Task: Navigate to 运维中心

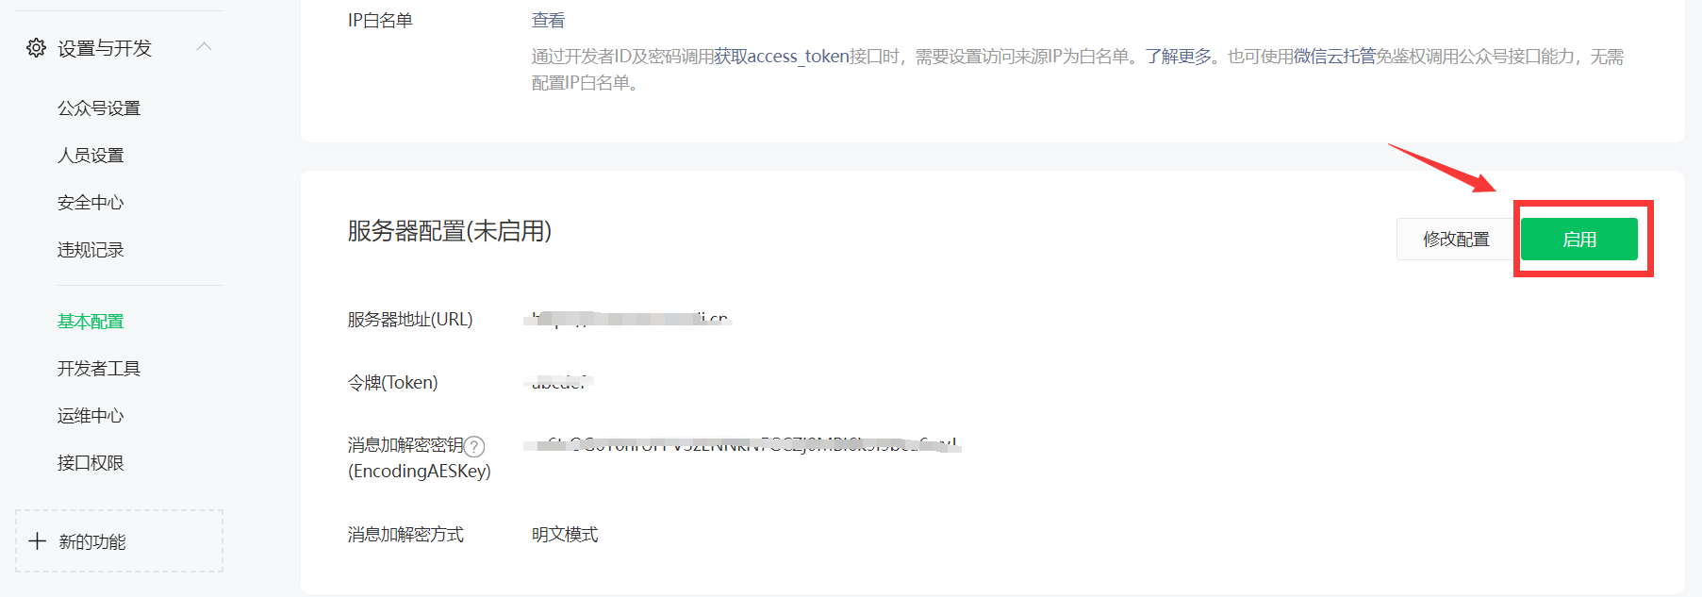Action: 91,416
